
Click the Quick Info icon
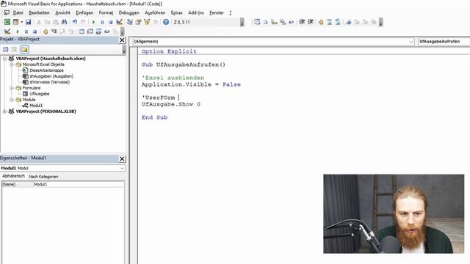(274, 22)
